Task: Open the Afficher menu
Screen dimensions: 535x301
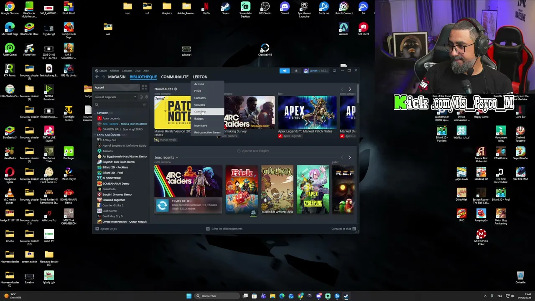Action: coord(114,71)
